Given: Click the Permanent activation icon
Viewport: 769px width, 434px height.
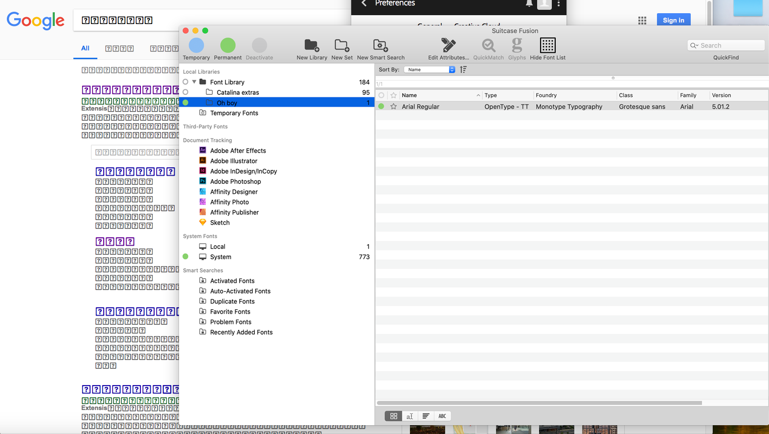Looking at the screenshot, I should pyautogui.click(x=227, y=46).
